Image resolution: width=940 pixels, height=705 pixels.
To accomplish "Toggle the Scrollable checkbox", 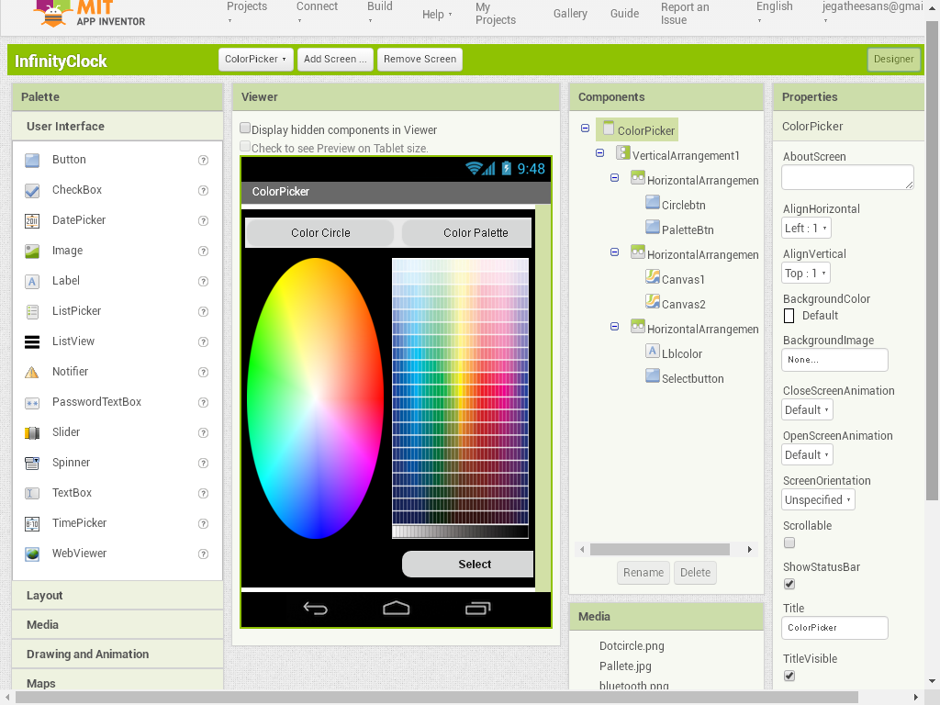I will click(789, 543).
